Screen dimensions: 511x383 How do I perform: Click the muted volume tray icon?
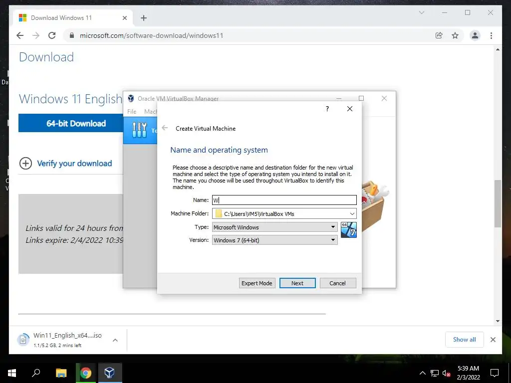(446, 373)
